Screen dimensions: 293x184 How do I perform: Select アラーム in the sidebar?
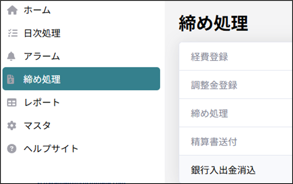[x=42, y=57]
